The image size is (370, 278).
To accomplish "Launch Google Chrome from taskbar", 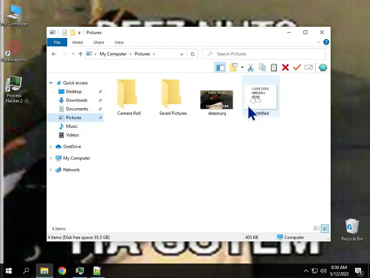I will [62, 271].
